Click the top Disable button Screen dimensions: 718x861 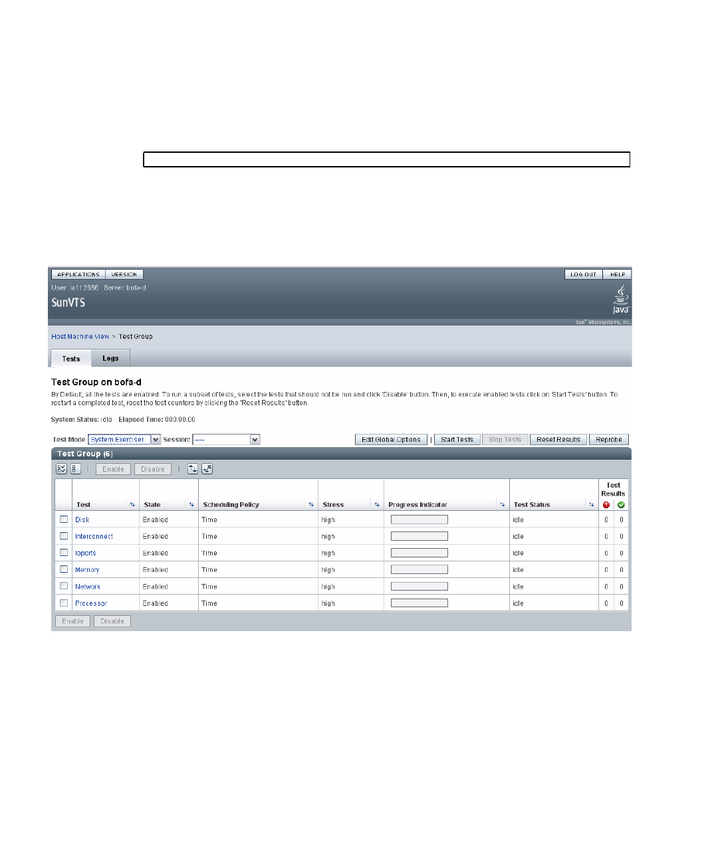[x=153, y=469]
